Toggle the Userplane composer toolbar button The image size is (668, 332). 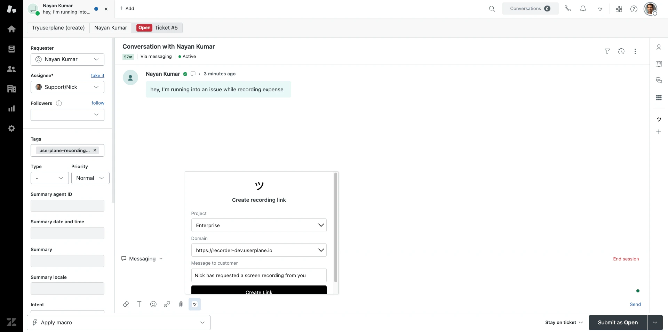pos(194,304)
